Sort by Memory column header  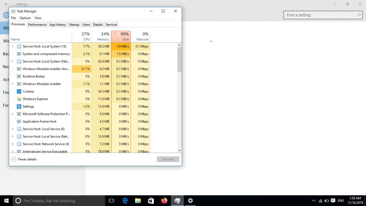(x=101, y=37)
